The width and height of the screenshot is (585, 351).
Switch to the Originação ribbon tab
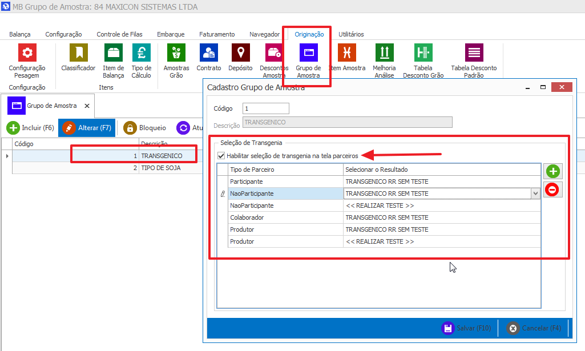[x=309, y=34]
